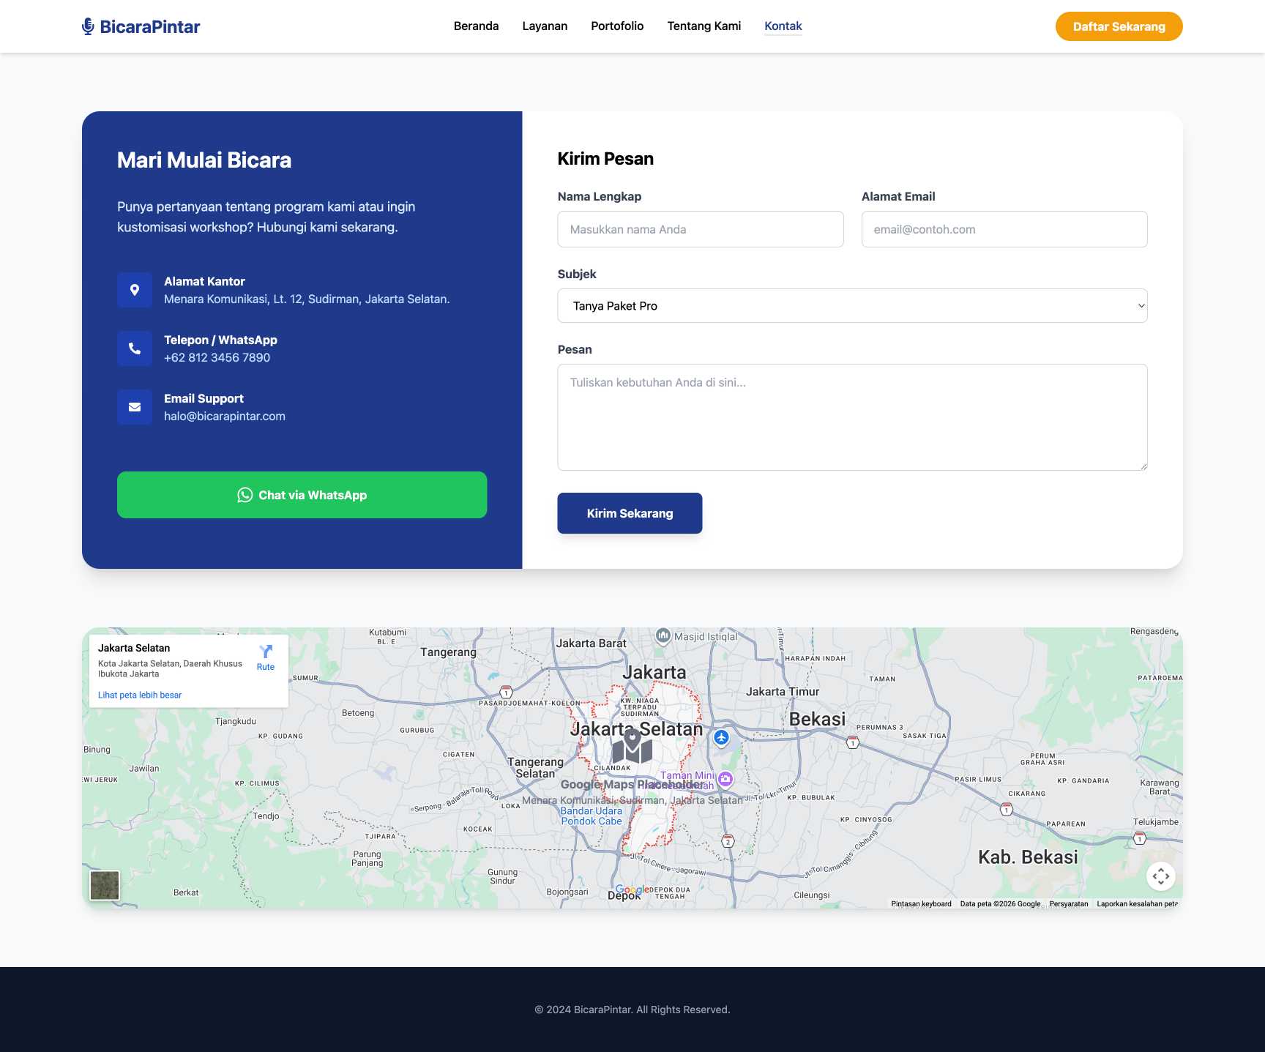Click the Pesan message textarea
Image resolution: width=1265 pixels, height=1052 pixels.
852,417
